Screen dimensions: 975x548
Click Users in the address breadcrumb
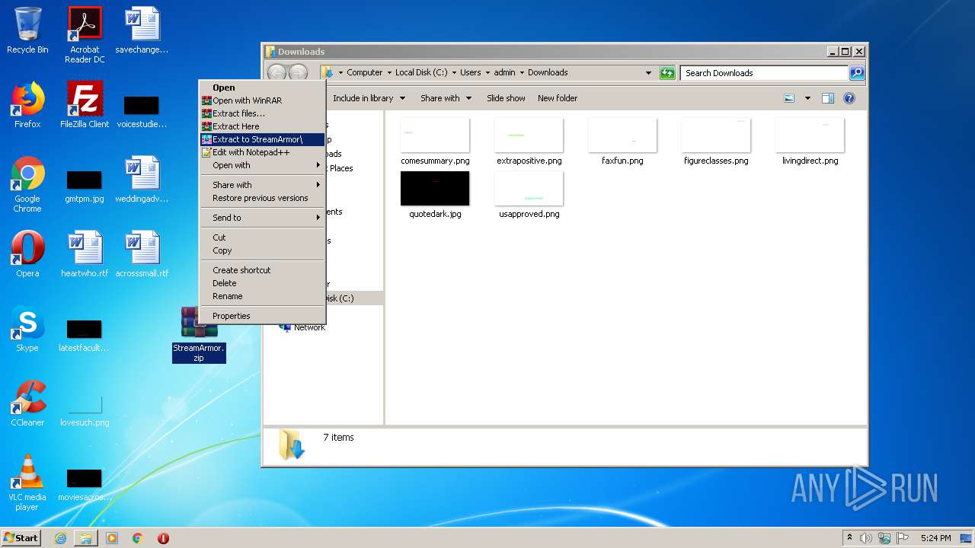point(470,73)
